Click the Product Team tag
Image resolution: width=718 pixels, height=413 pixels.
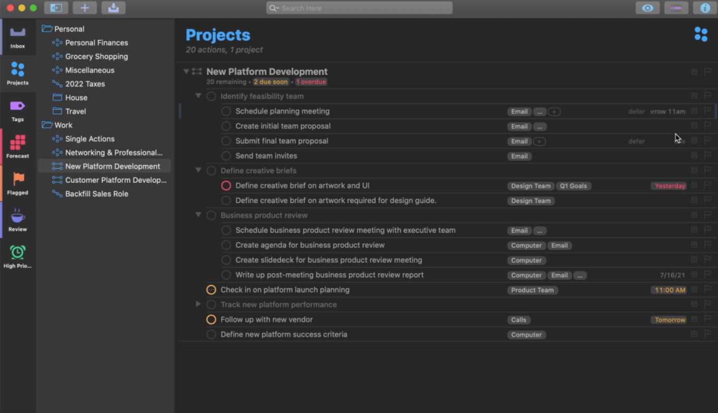(532, 290)
